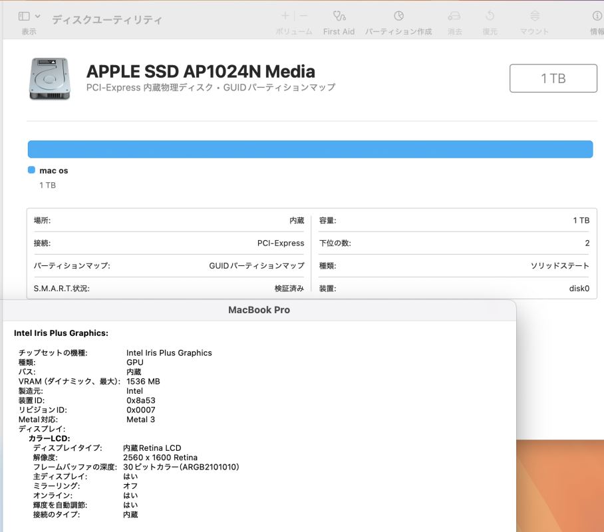Click the disk name APPLE SSD AP1024N Media

coord(201,72)
